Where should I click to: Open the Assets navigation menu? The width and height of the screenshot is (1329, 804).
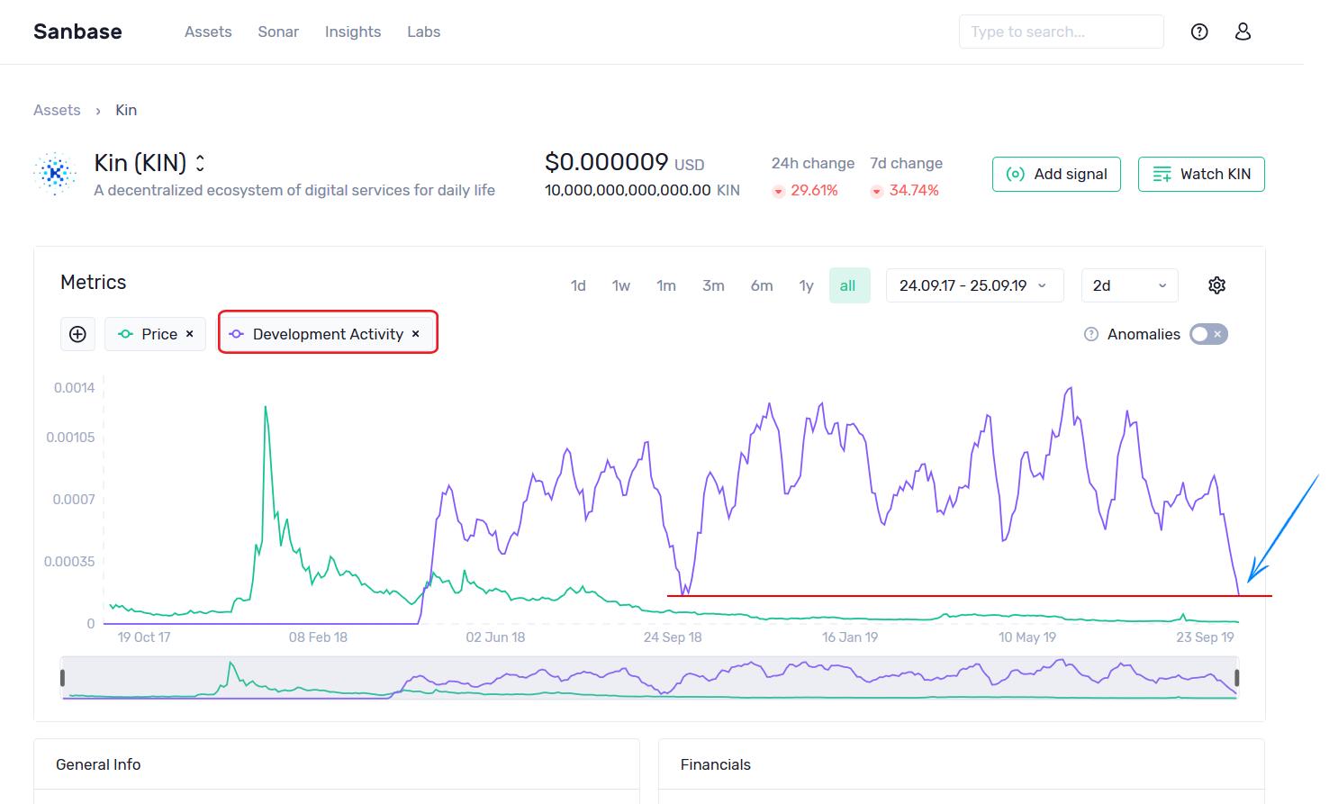(208, 32)
